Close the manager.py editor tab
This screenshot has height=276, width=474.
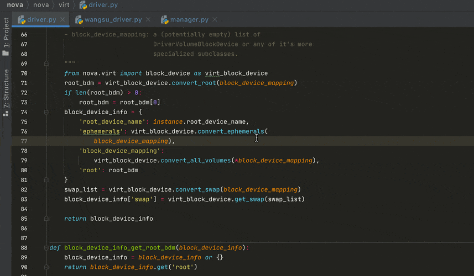(x=216, y=19)
